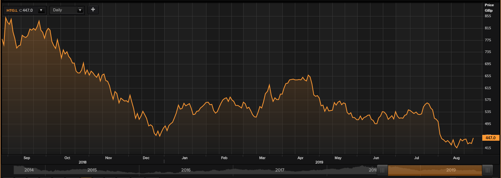Click the Jan label on the date axis
The image size is (501, 178).
point(184,158)
